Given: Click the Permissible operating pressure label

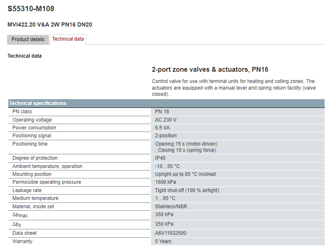Looking at the screenshot, I should [47, 182].
